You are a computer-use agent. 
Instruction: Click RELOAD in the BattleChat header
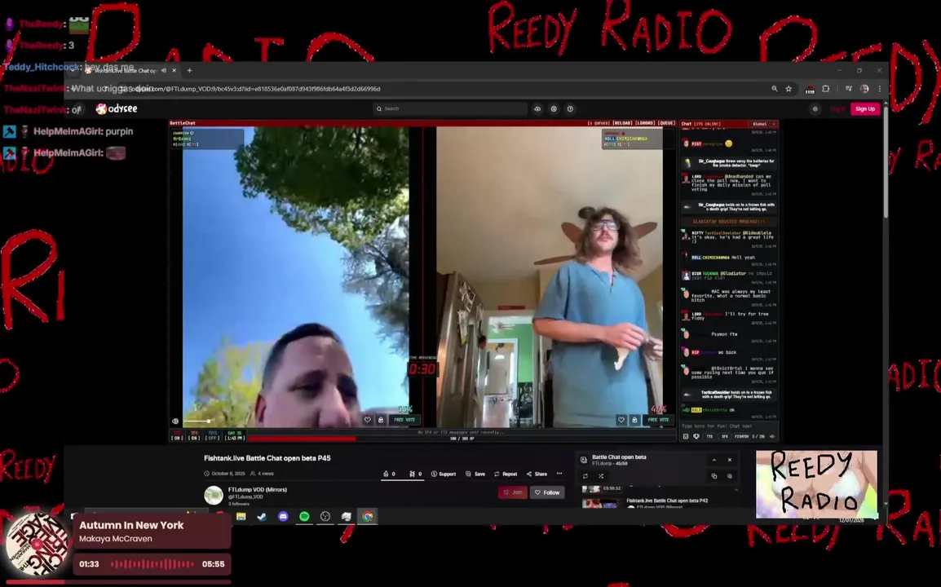(622, 123)
